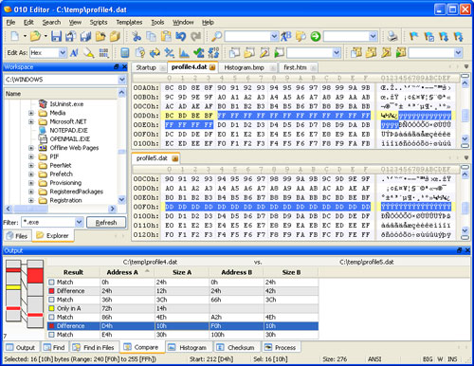Viewport: 474px width, 366px height.
Task: Switch to the Histogram.bmp tab
Action: (x=244, y=67)
